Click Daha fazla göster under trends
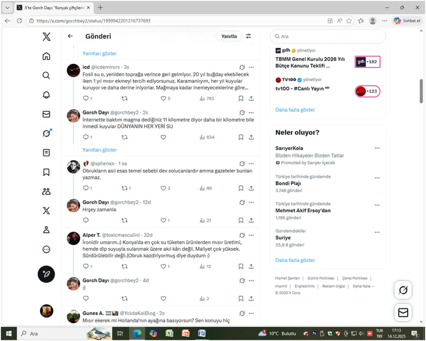The width and height of the screenshot is (426, 341). coord(295,260)
